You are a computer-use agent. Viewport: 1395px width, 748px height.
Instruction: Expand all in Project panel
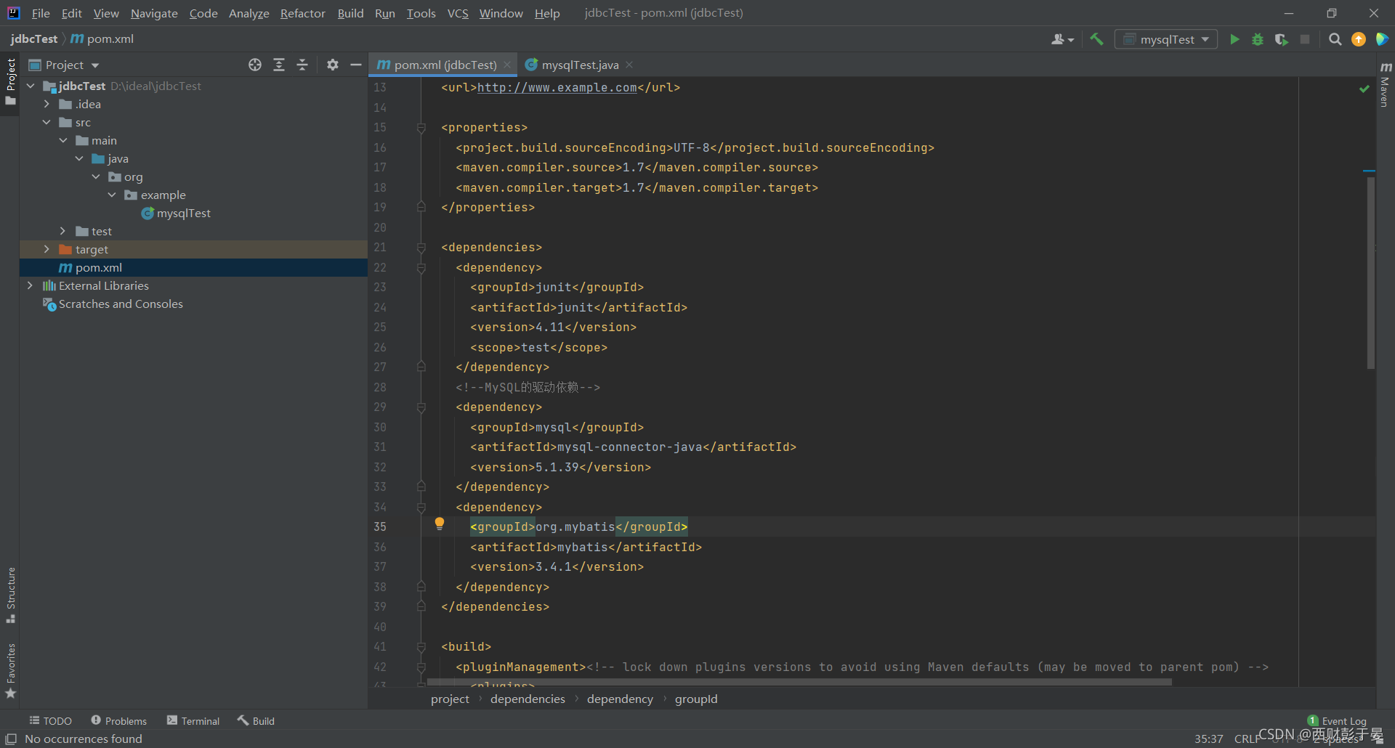279,65
